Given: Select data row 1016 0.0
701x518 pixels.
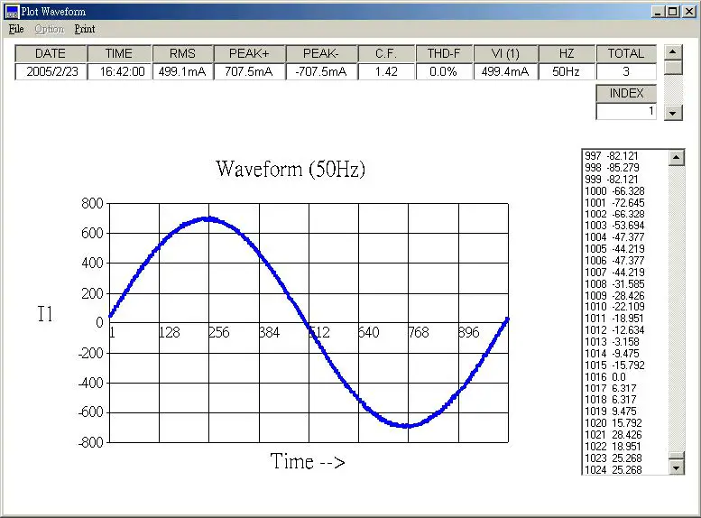Looking at the screenshot, I should tap(626, 377).
